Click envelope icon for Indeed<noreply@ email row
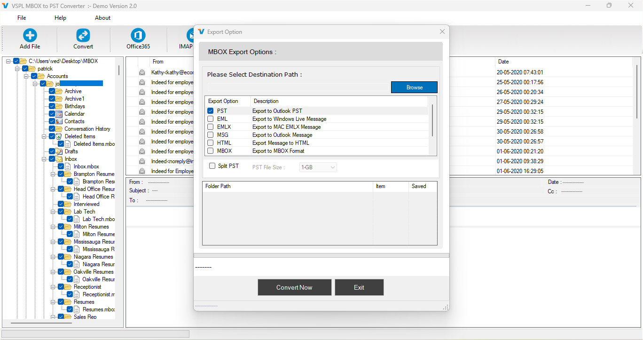Screen dimensions: 643x340 coord(142,161)
